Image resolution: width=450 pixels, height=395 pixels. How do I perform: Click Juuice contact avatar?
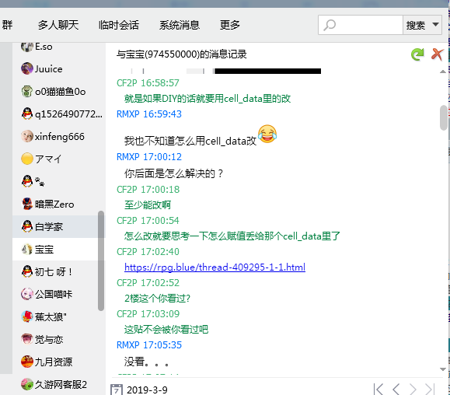click(27, 68)
